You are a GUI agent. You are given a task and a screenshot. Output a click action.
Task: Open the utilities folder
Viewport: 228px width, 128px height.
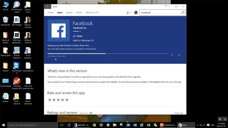coord(6,67)
